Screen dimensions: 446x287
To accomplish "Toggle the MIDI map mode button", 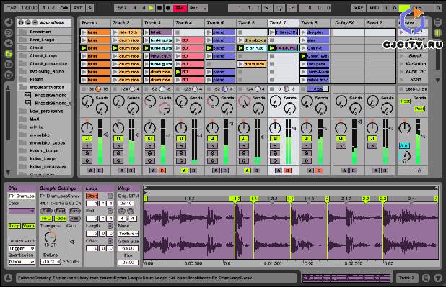I will coord(374,8).
